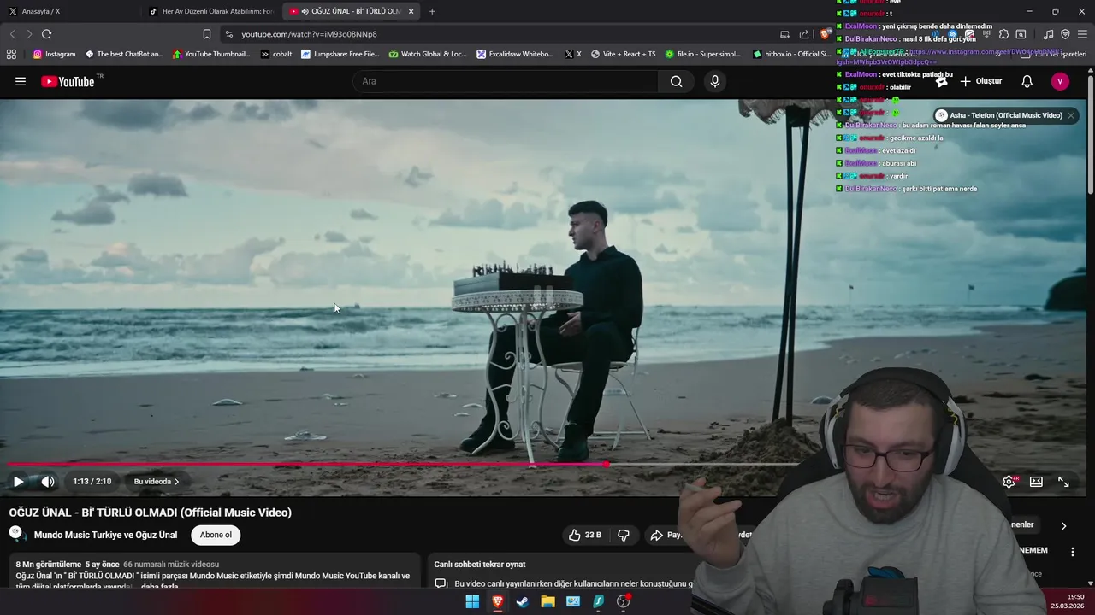1095x615 pixels.
Task: Open the Windows Start menu
Action: [x=472, y=601]
